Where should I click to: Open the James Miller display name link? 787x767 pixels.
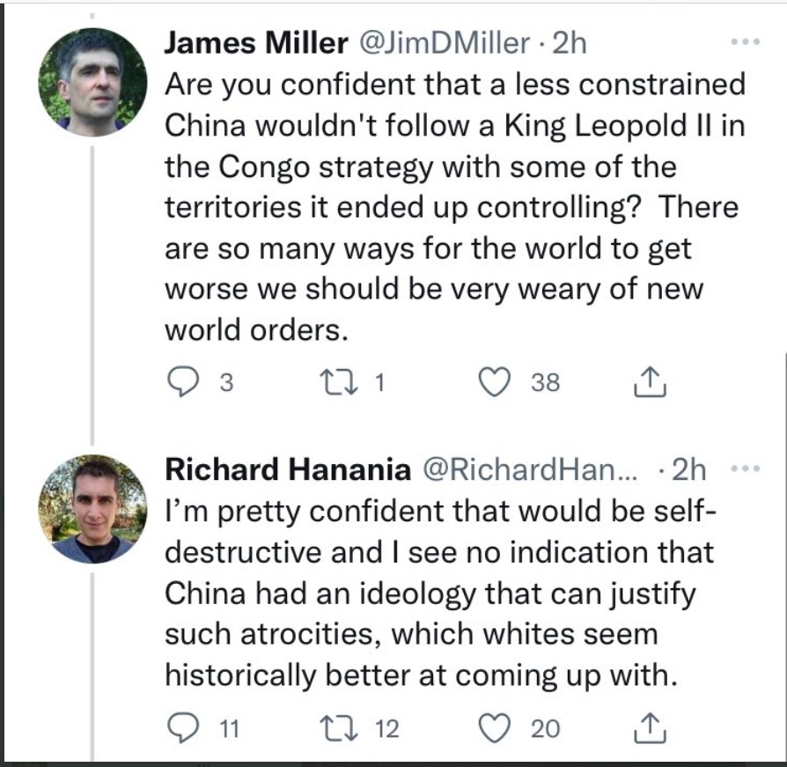256,42
